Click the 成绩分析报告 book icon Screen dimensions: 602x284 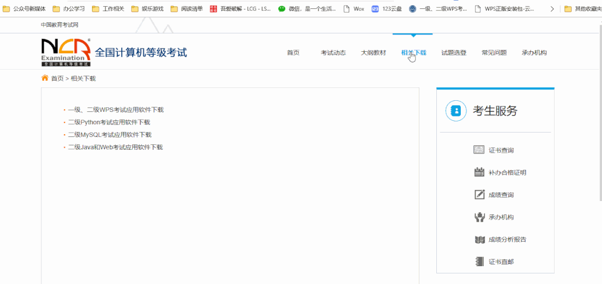[x=480, y=239]
